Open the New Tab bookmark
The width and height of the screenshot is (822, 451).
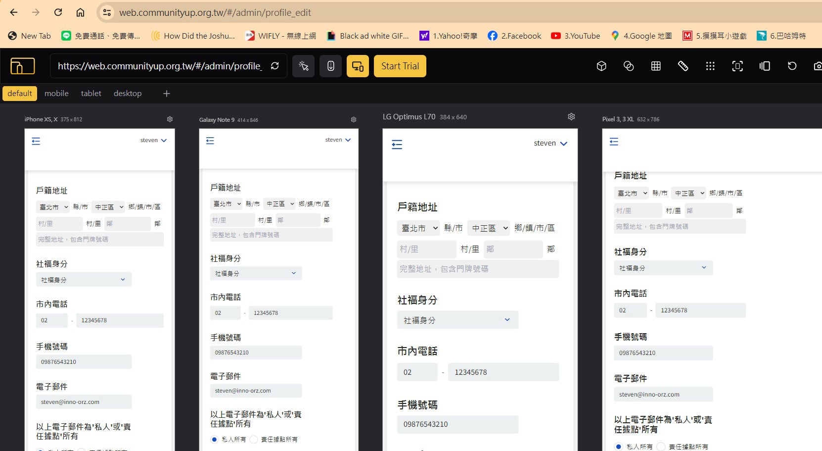pos(30,36)
